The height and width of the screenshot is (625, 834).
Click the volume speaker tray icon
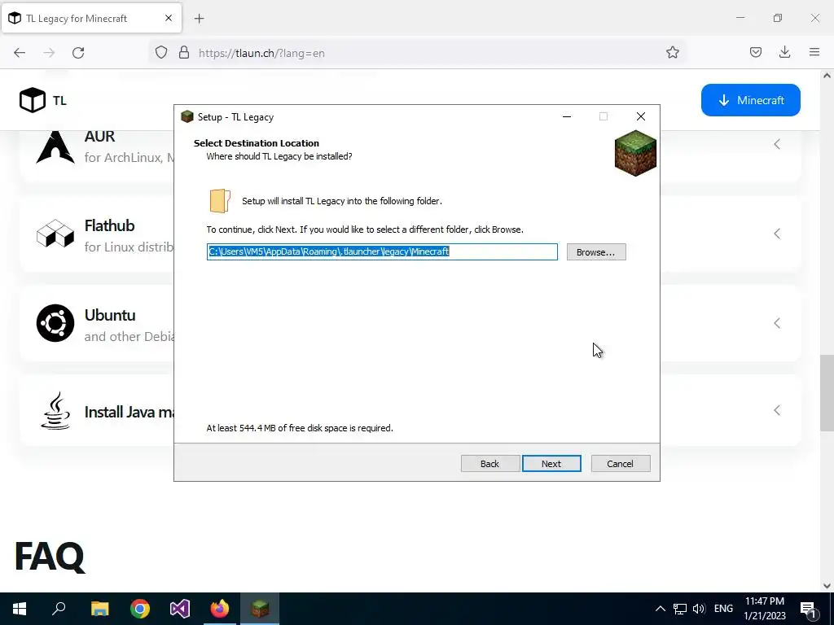point(699,609)
